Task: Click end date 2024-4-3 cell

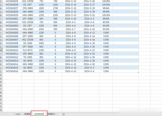Action: pos(89,19)
